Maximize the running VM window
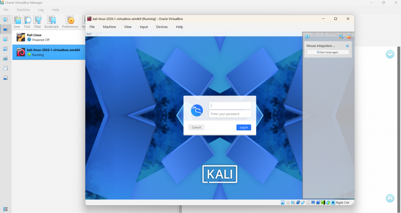Image resolution: width=401 pixels, height=213 pixels. point(336,19)
